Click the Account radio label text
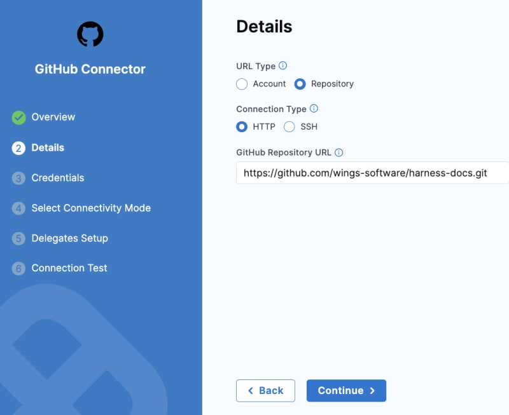 point(269,84)
